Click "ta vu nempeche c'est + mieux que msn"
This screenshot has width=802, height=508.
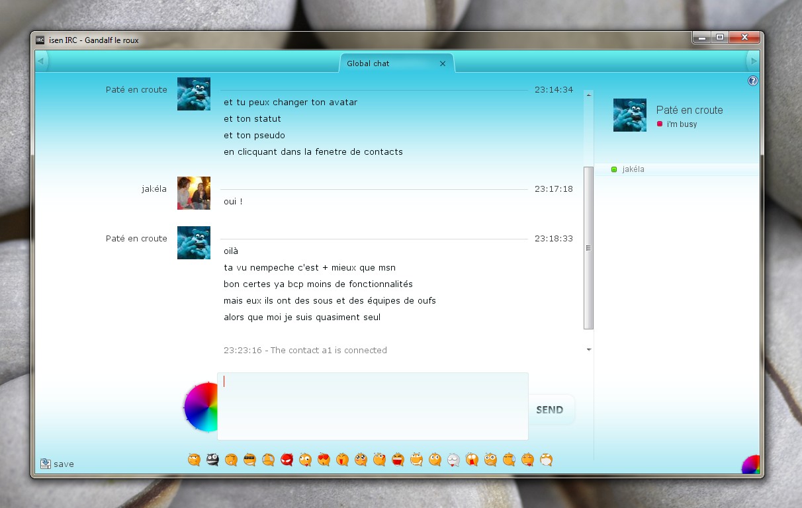point(310,267)
